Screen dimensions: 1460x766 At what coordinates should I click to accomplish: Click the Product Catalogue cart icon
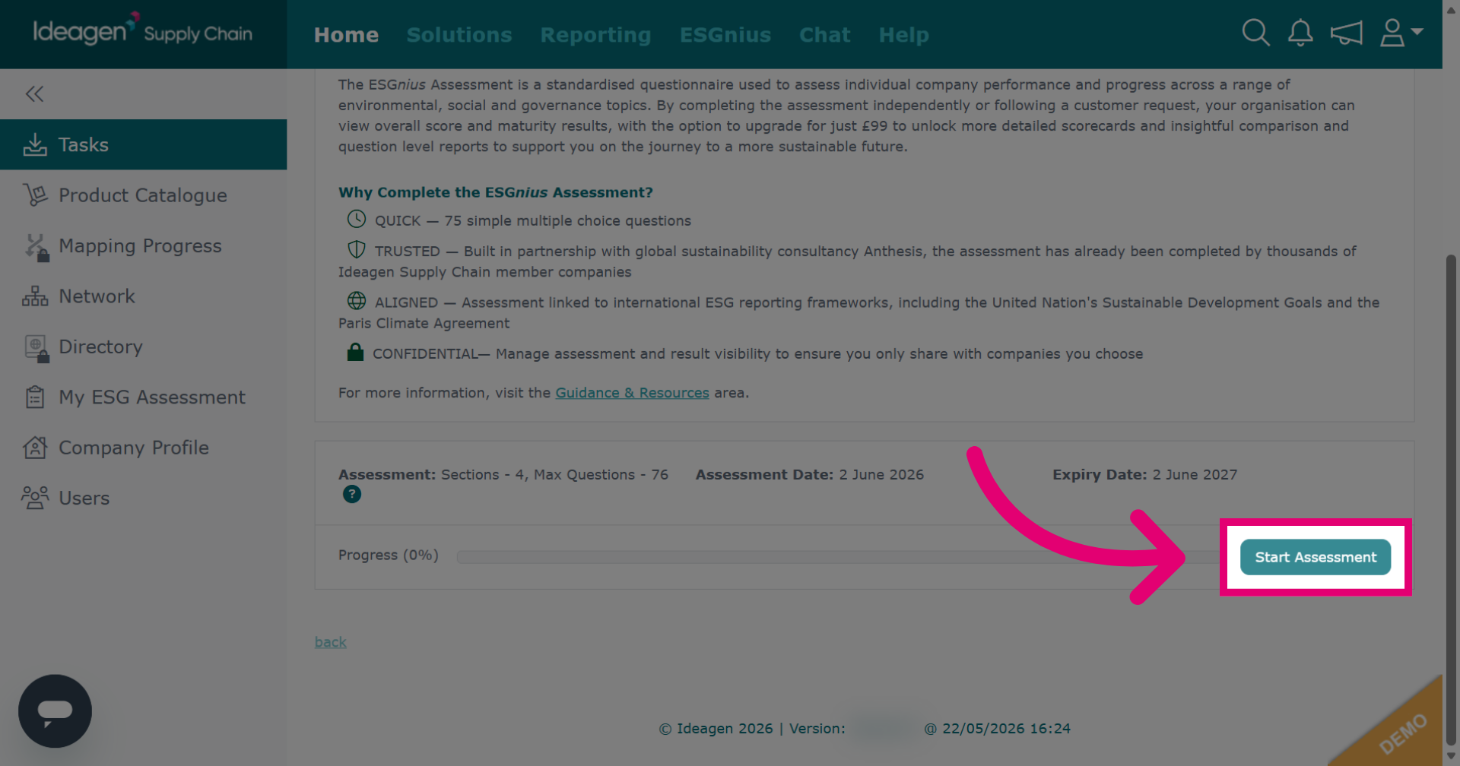tap(35, 195)
